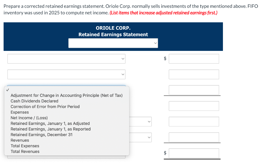
Task: Expand the second line-item dropdown
Action: [x=66, y=74]
